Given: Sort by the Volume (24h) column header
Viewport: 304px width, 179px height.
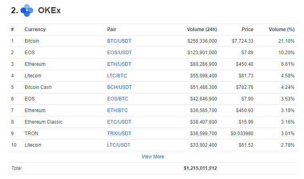Looking at the screenshot, I should pos(202,30).
